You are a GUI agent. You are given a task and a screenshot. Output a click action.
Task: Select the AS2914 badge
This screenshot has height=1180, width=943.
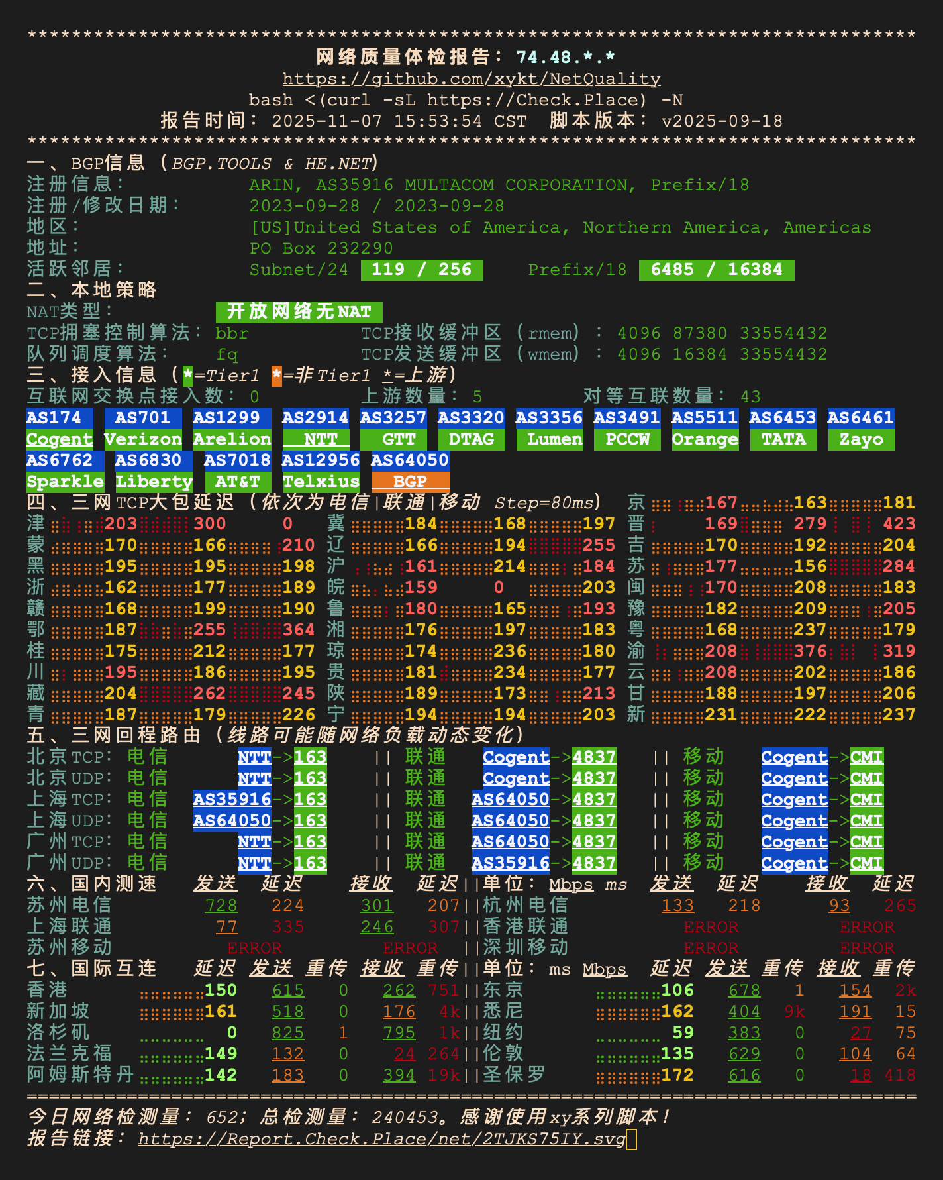click(316, 418)
